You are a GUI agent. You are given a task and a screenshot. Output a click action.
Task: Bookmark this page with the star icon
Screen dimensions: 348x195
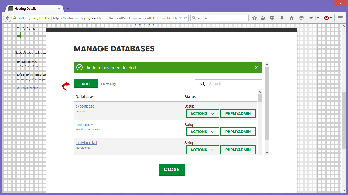pos(254,18)
